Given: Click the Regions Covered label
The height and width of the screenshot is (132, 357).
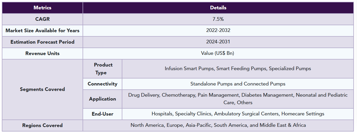Looking at the screenshot, I should 42,126.
